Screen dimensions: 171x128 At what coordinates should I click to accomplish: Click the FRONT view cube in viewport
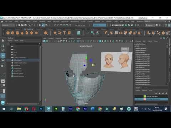(x=124, y=50)
